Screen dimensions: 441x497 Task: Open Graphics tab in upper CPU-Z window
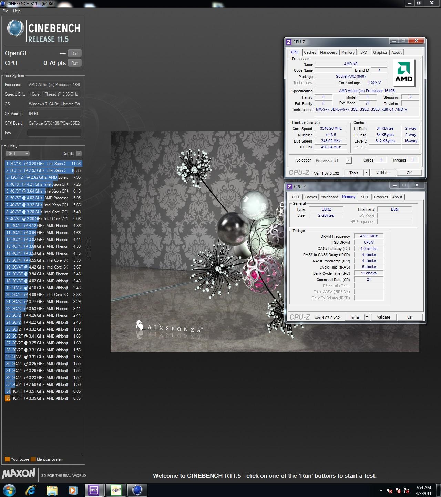[380, 52]
